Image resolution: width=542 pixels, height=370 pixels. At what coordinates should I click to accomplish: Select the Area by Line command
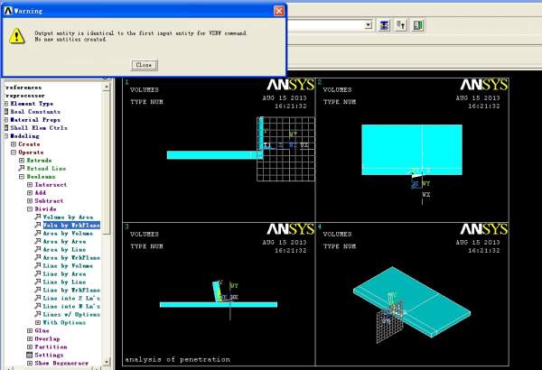[64, 249]
